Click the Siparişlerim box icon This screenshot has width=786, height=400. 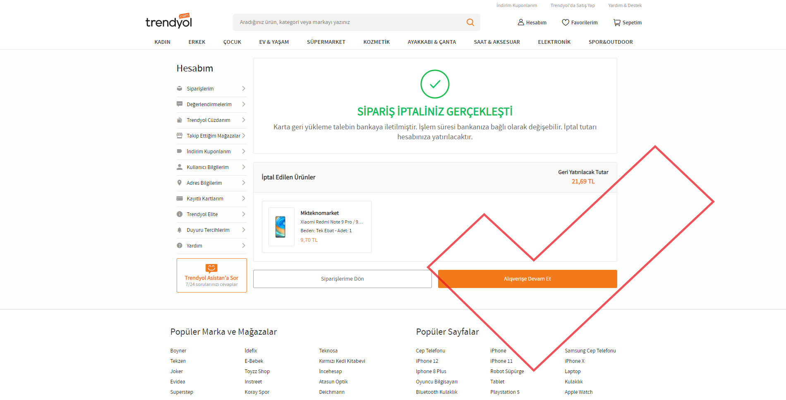tap(180, 89)
